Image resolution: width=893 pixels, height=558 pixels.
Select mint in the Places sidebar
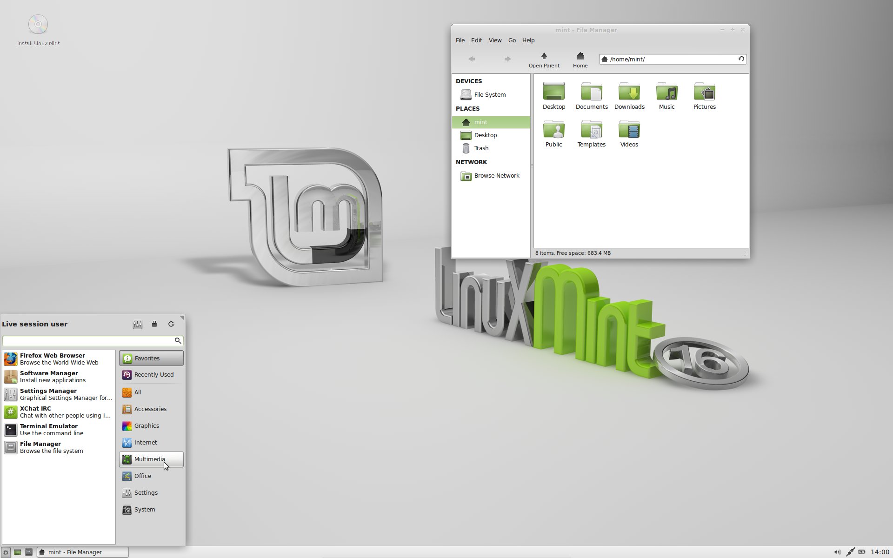click(x=491, y=122)
